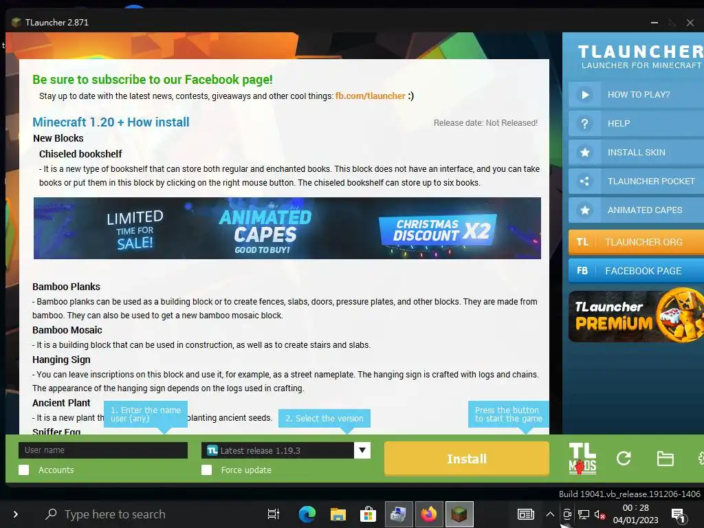
Task: Click the Help question mark icon
Action: click(x=584, y=124)
